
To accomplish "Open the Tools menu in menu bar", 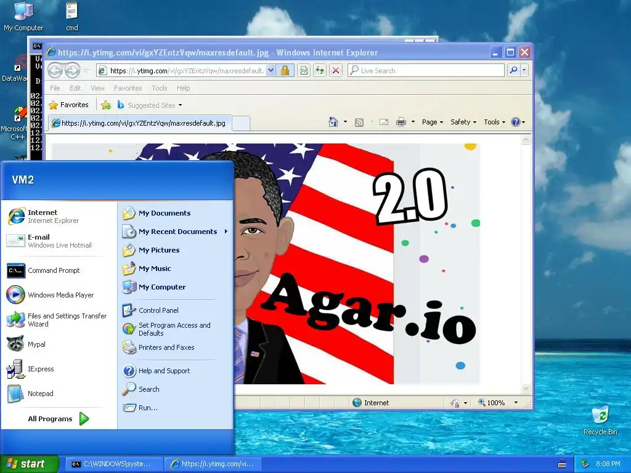I will point(160,88).
